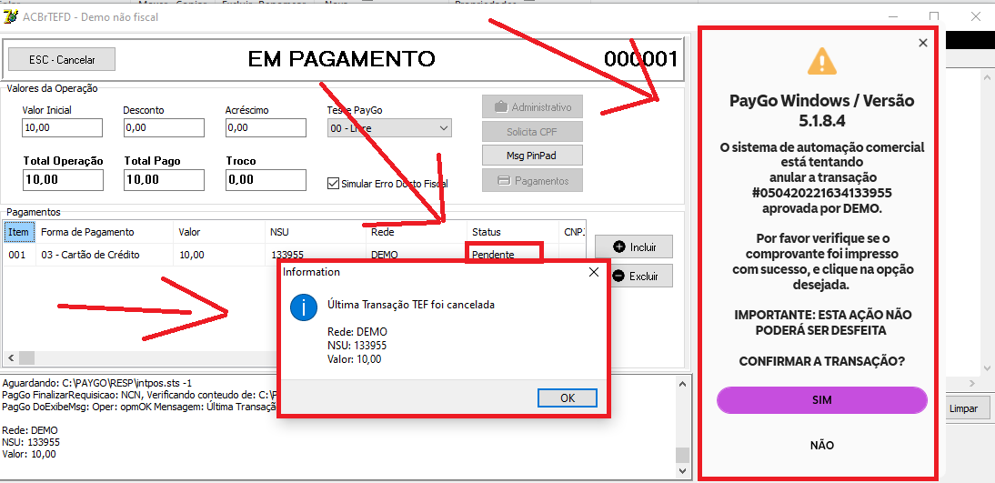
Task: Click transaction number #050420221634133955 text
Action: coord(822,193)
